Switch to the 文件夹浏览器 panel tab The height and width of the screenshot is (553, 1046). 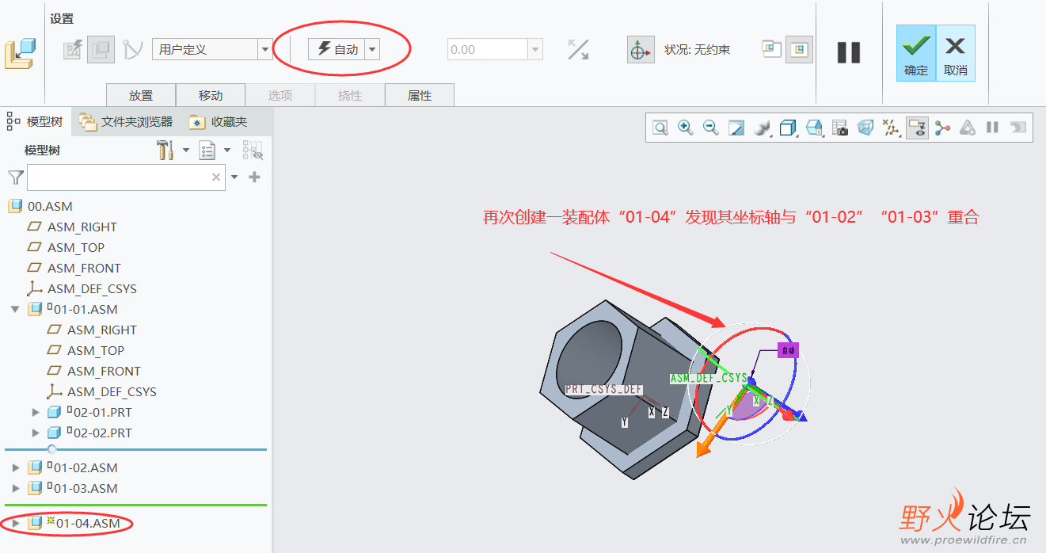coord(126,121)
